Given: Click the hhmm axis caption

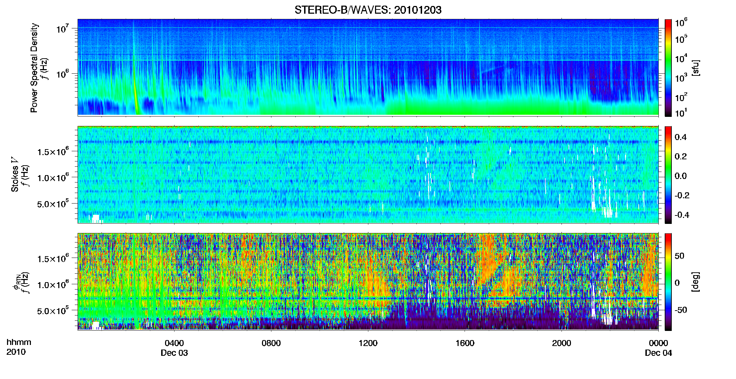Looking at the screenshot, I should pyautogui.click(x=19, y=342).
